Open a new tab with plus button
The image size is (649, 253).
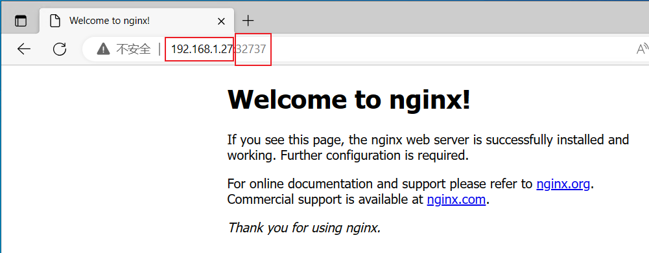pyautogui.click(x=248, y=20)
